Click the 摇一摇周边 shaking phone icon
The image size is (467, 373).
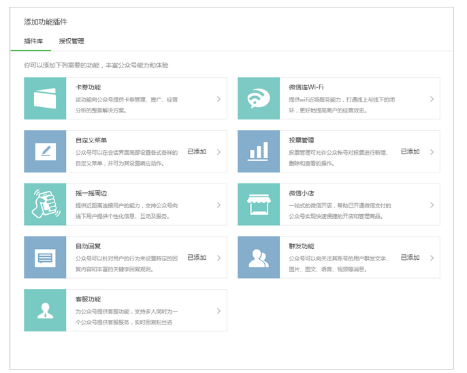pos(45,205)
